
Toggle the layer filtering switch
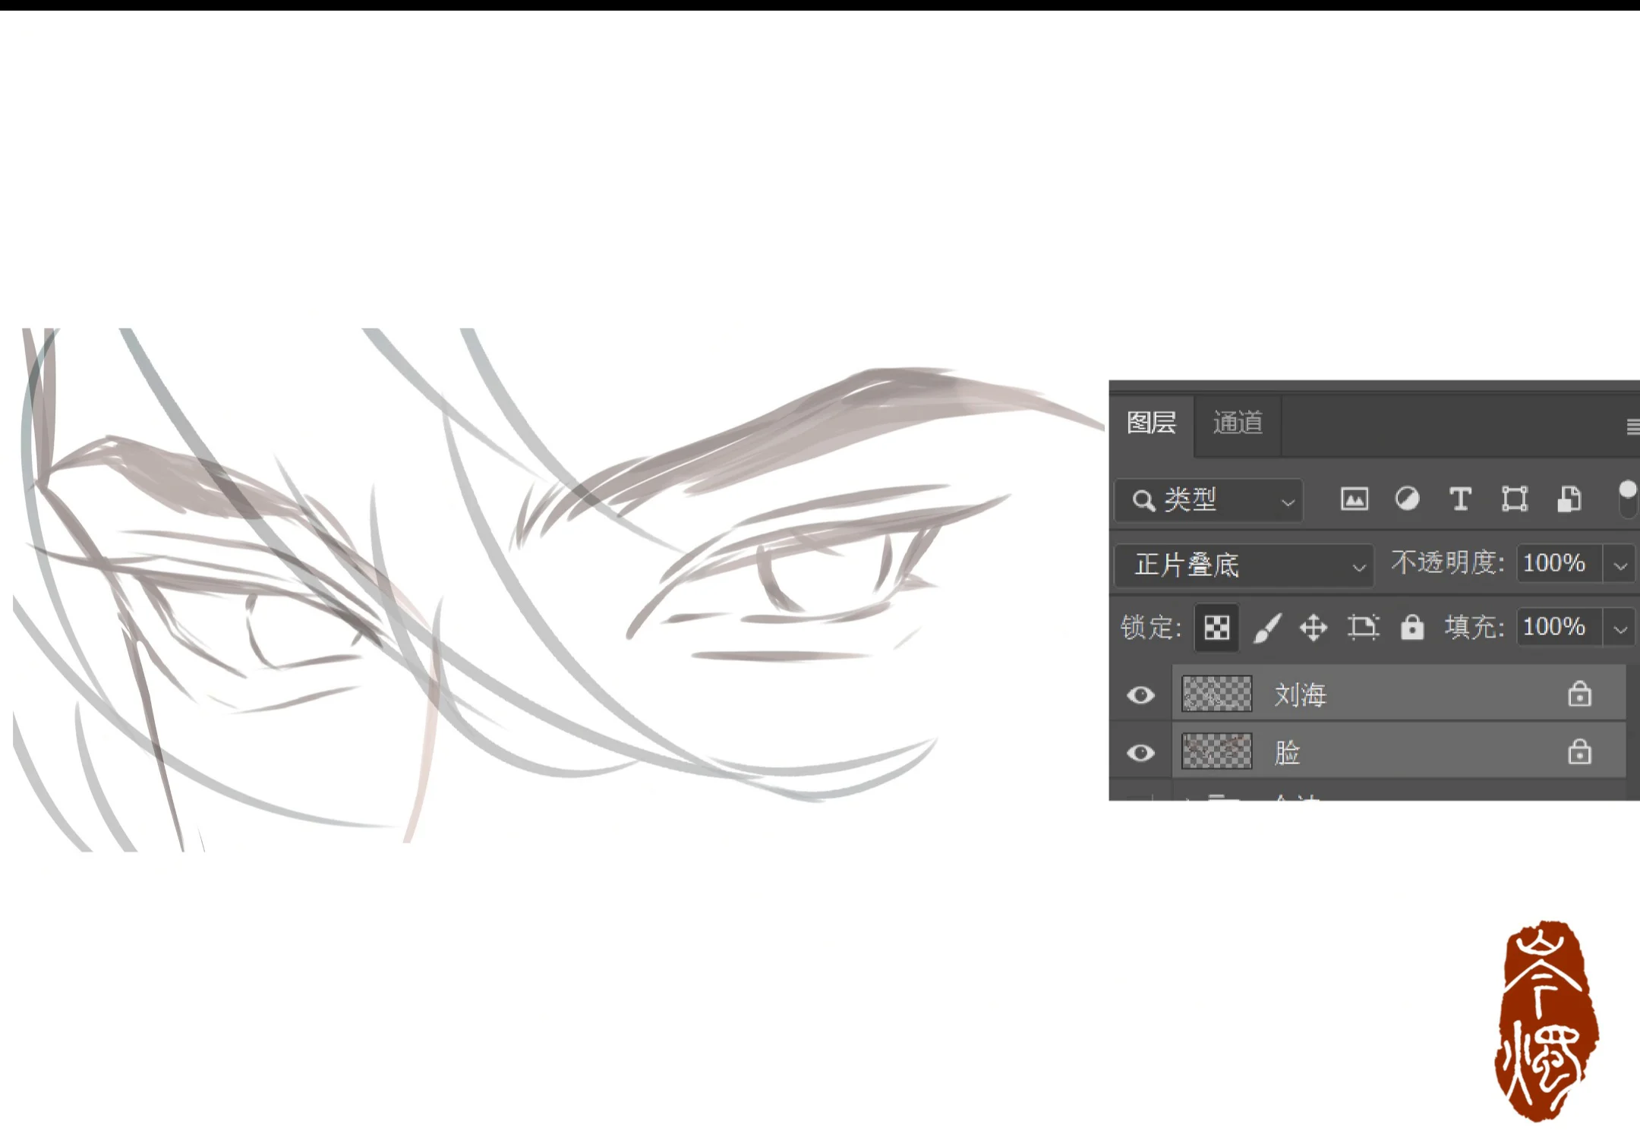point(1628,499)
